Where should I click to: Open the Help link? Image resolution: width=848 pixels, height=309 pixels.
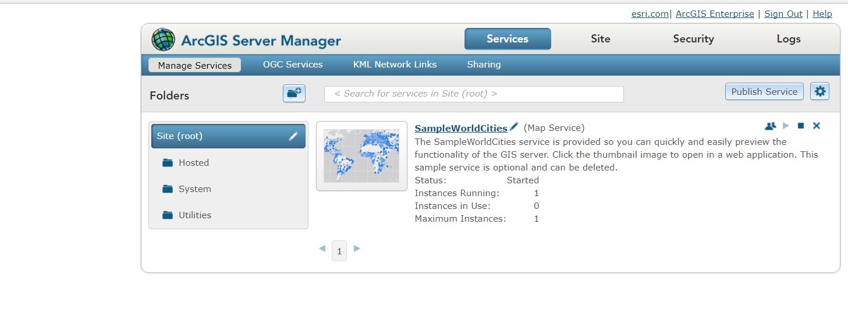[822, 14]
